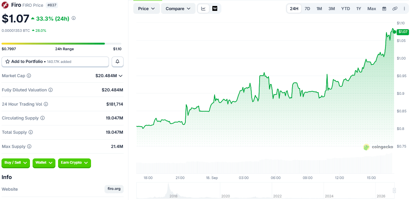Select the Max time range tab

[x=372, y=9]
